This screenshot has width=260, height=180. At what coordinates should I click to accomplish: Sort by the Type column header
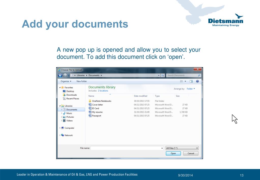click(157, 96)
